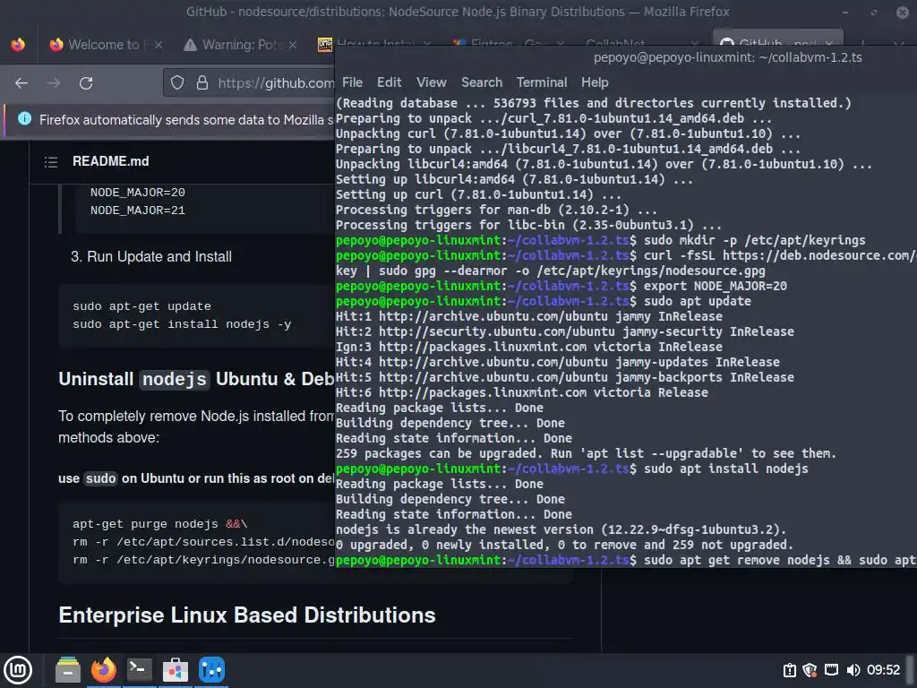Open the terminal View menu

point(431,82)
